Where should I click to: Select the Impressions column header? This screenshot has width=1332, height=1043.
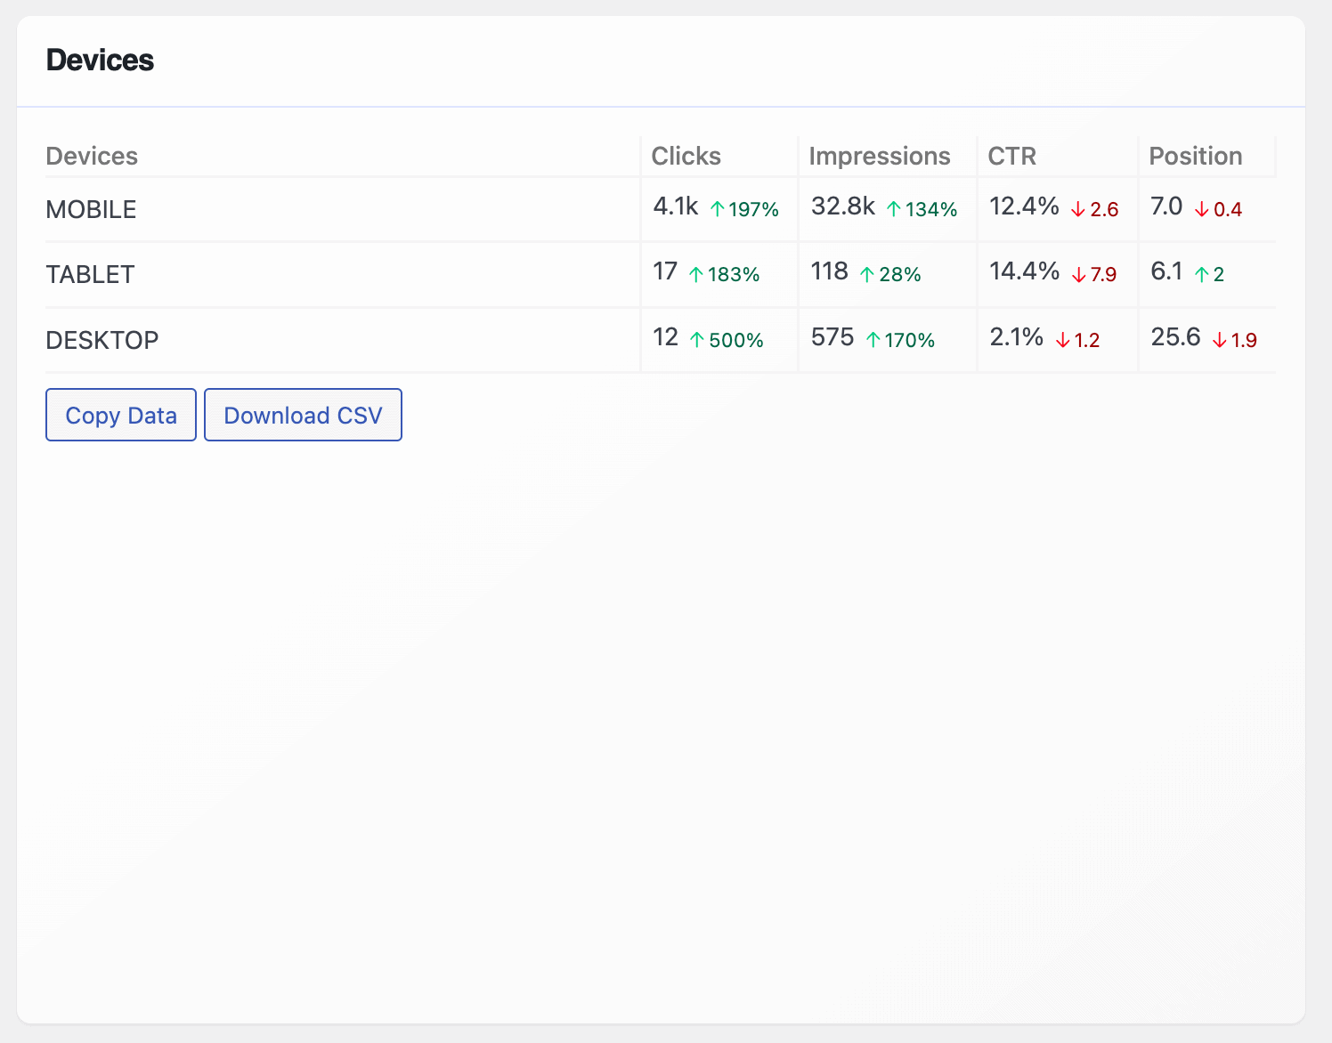tap(880, 156)
